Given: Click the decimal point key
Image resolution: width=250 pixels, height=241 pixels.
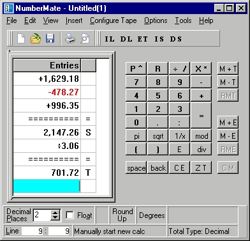Looking at the screenshot, I should [158, 122].
